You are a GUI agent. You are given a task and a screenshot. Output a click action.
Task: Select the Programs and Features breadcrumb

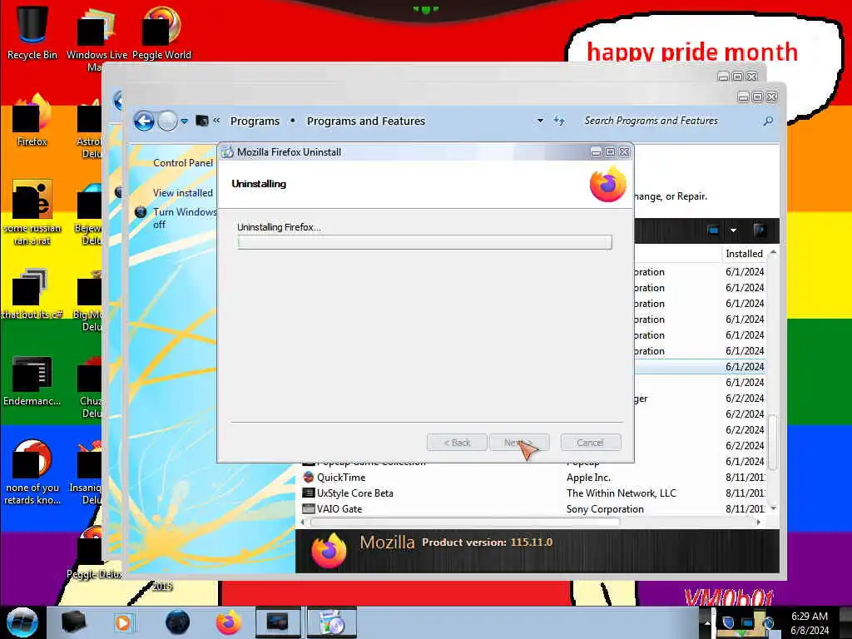point(366,121)
